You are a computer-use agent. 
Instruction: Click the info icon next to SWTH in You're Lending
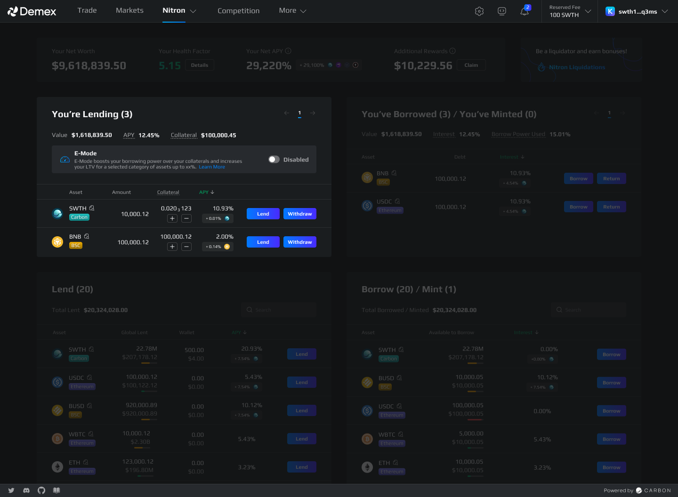tap(92, 208)
